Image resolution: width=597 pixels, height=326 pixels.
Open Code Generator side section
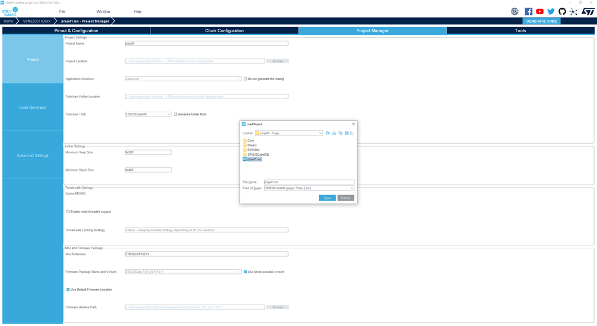point(33,107)
